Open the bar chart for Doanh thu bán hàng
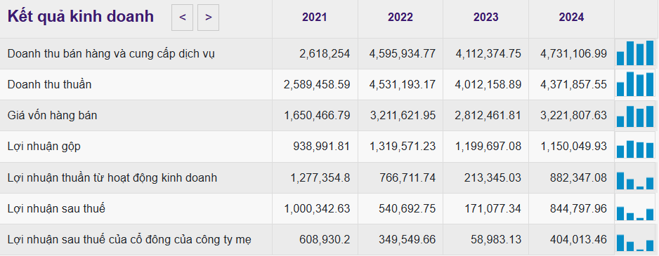The width and height of the screenshot is (659, 256). click(x=635, y=53)
